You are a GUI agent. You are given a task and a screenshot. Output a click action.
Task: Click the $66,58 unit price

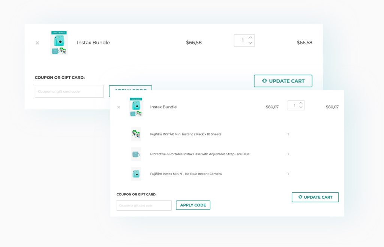[194, 43]
